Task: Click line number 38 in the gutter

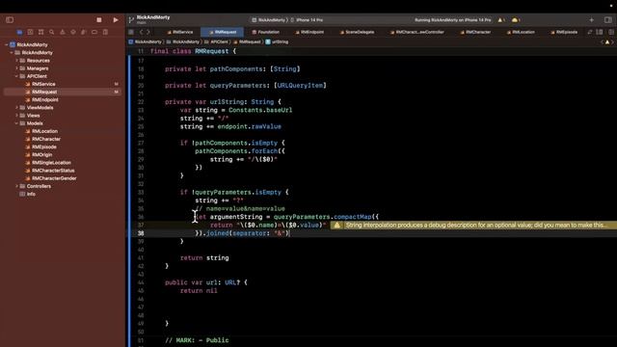Action: [141, 233]
